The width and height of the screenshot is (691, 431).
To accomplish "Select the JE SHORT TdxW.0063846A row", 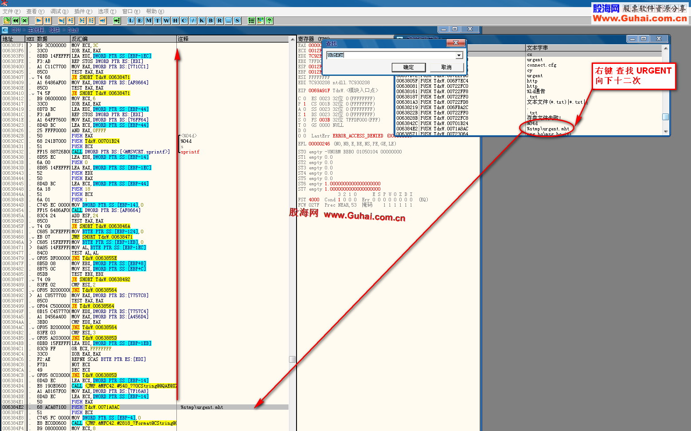I will pyautogui.click(x=145, y=226).
